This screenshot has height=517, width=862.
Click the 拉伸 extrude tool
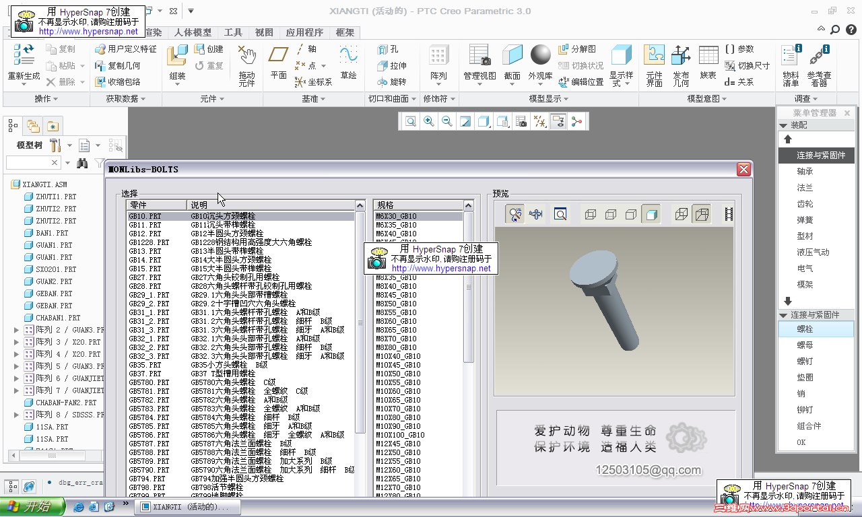click(392, 65)
